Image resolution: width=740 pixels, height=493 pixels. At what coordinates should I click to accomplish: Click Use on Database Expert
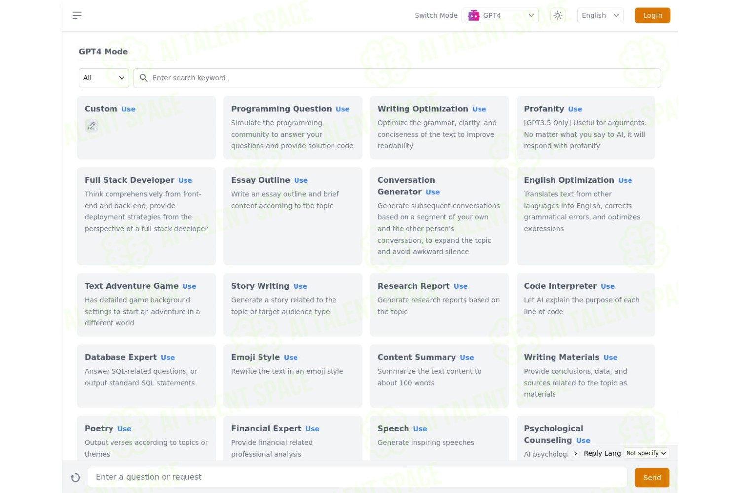click(x=168, y=358)
